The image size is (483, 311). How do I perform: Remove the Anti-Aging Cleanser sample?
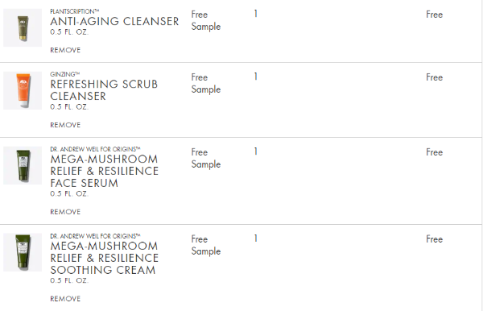point(65,50)
